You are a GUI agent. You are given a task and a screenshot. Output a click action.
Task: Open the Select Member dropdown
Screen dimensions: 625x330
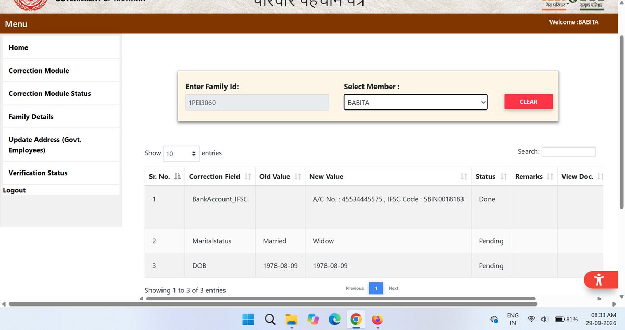coord(416,102)
